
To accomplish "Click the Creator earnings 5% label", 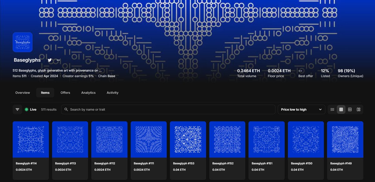I will (78, 76).
